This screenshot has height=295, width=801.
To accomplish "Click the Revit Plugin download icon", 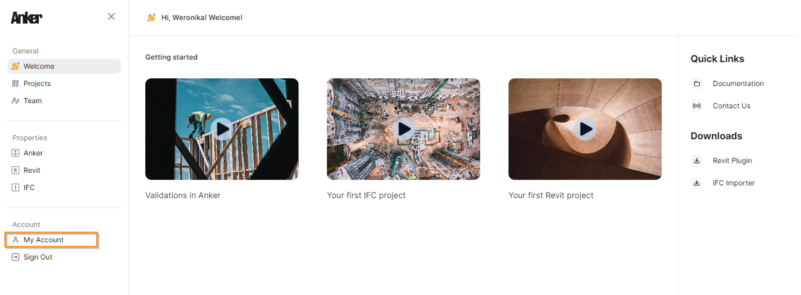I will point(697,160).
